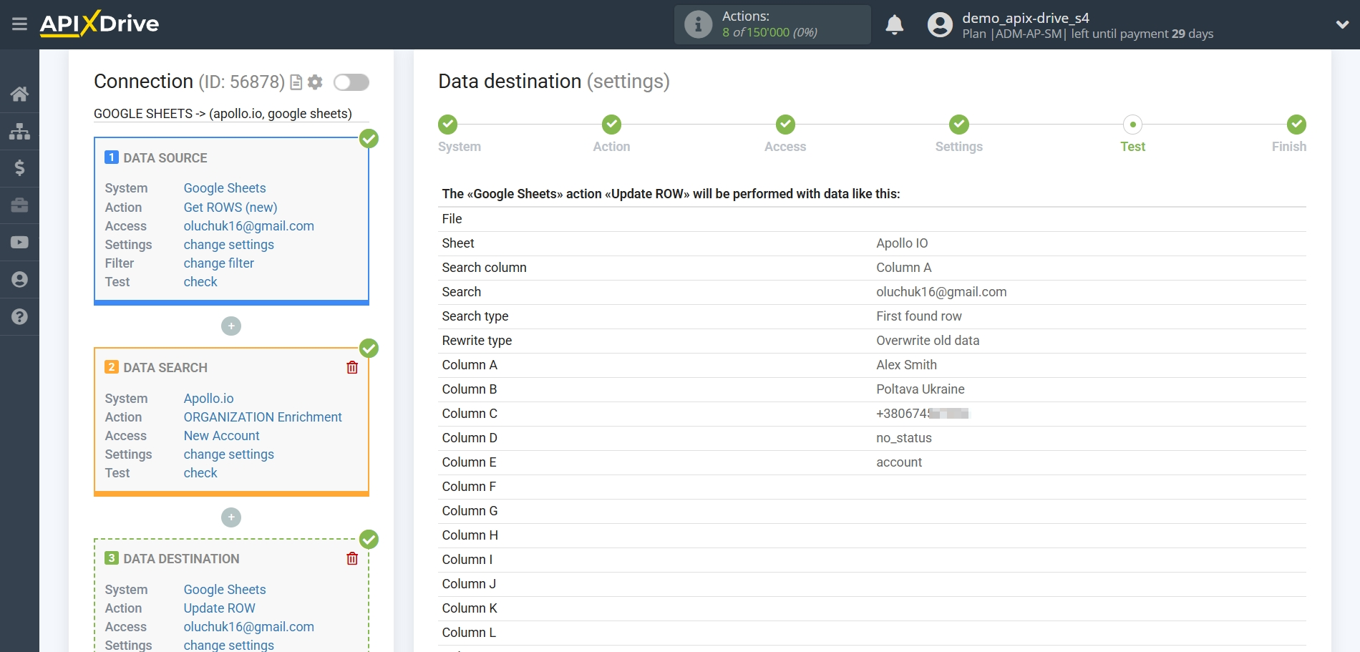
Task: Open the notifications bell icon
Action: 894,24
